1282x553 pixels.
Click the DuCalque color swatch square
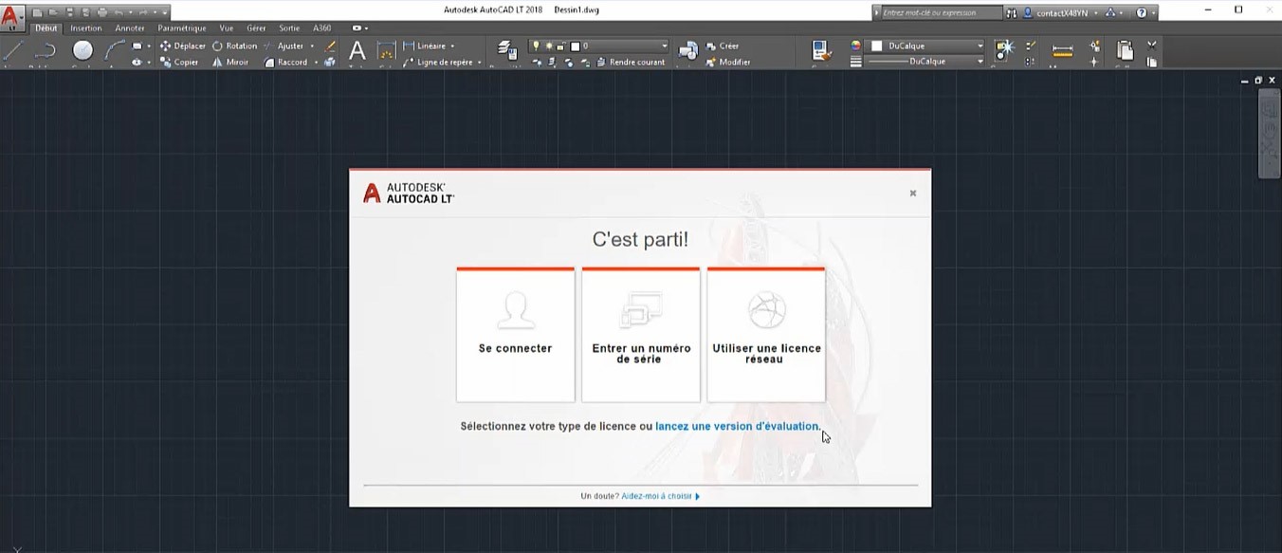(x=877, y=46)
